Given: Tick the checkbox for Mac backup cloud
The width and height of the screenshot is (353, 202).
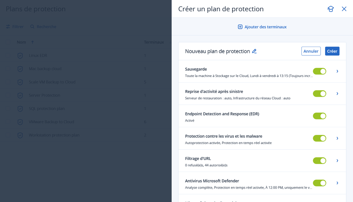Looking at the screenshot, I should [8, 69].
